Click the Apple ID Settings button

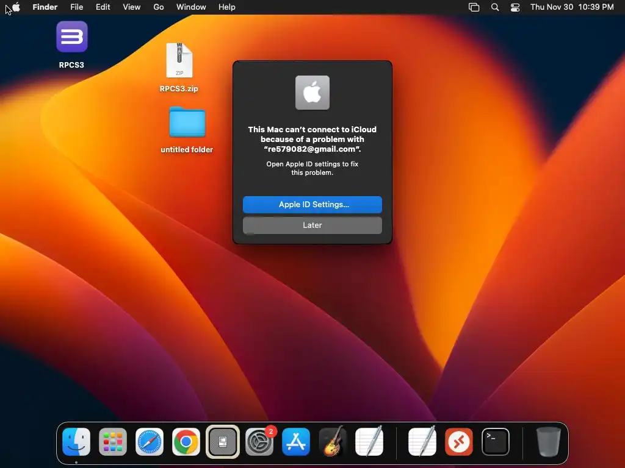coord(312,205)
